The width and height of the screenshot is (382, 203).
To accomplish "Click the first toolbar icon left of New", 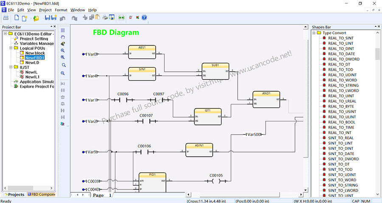I will click(x=6, y=17).
